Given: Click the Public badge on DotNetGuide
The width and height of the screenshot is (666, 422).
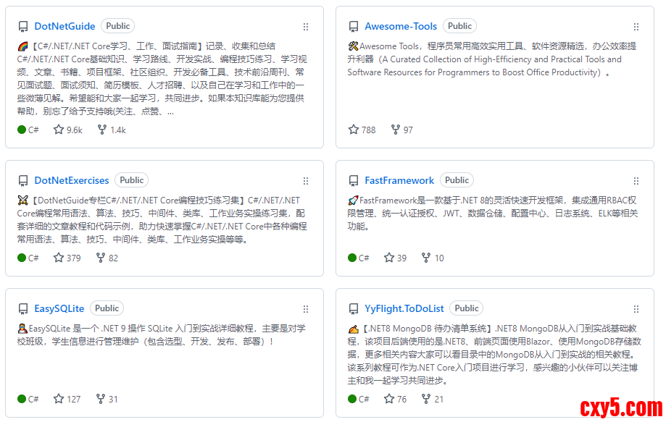Looking at the screenshot, I should [117, 26].
